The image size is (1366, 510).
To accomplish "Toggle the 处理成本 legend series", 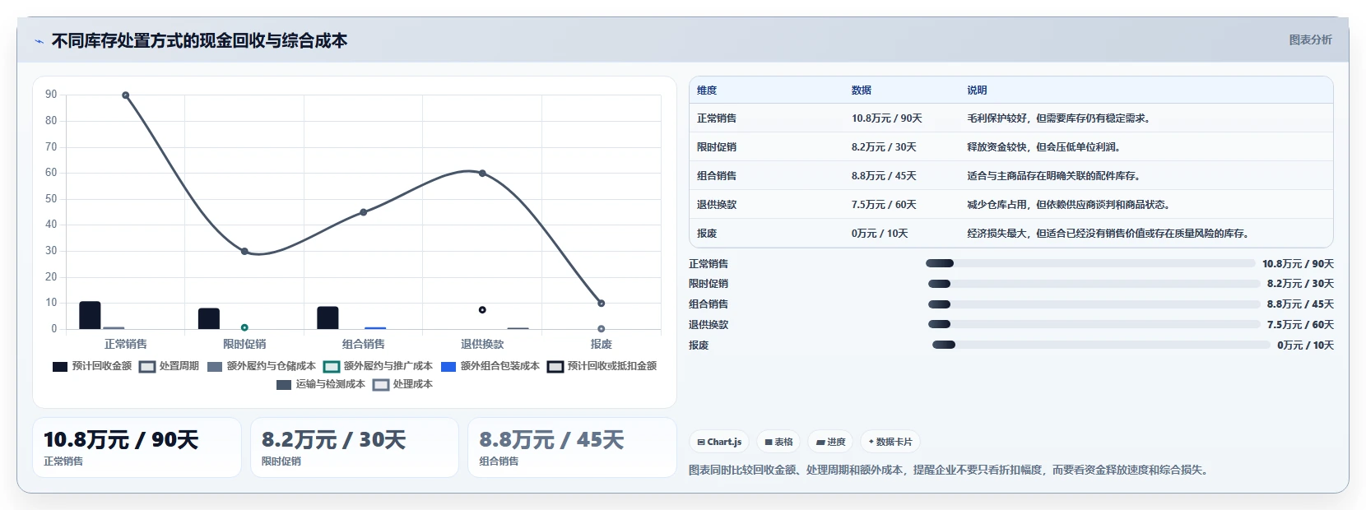I will pyautogui.click(x=403, y=384).
